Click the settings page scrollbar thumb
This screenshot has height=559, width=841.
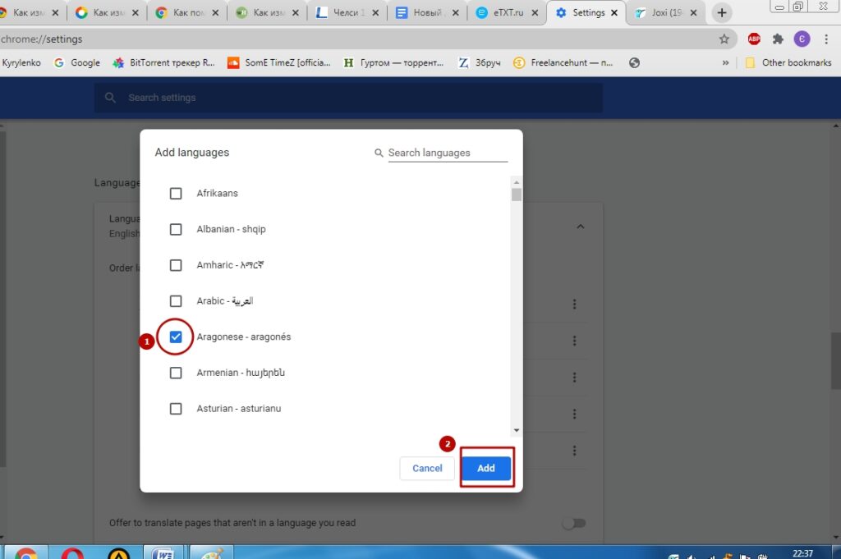pyautogui.click(x=835, y=360)
